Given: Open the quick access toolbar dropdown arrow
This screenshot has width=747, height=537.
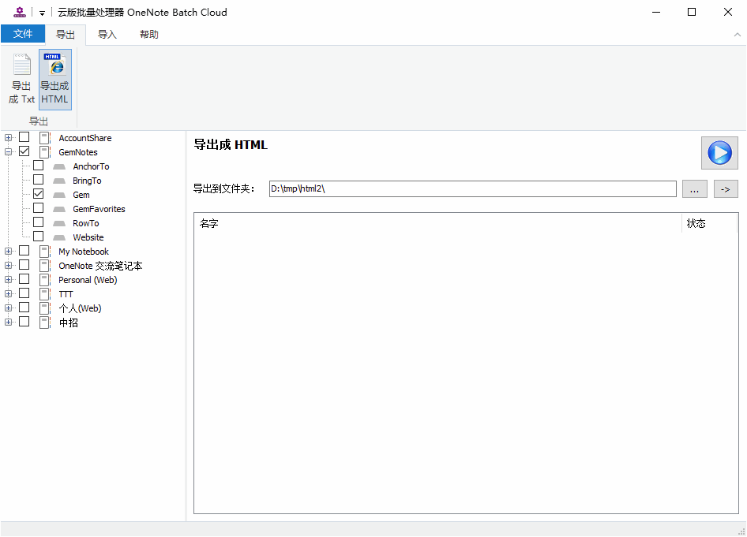Looking at the screenshot, I should coord(42,13).
